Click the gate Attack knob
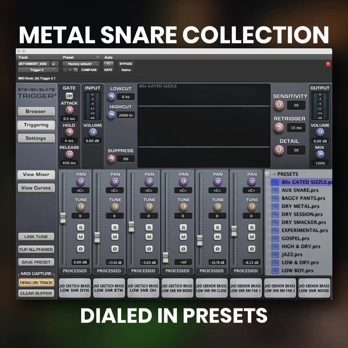 point(70,110)
